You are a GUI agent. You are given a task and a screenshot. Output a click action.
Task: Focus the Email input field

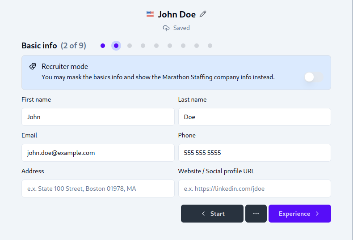[98, 153]
